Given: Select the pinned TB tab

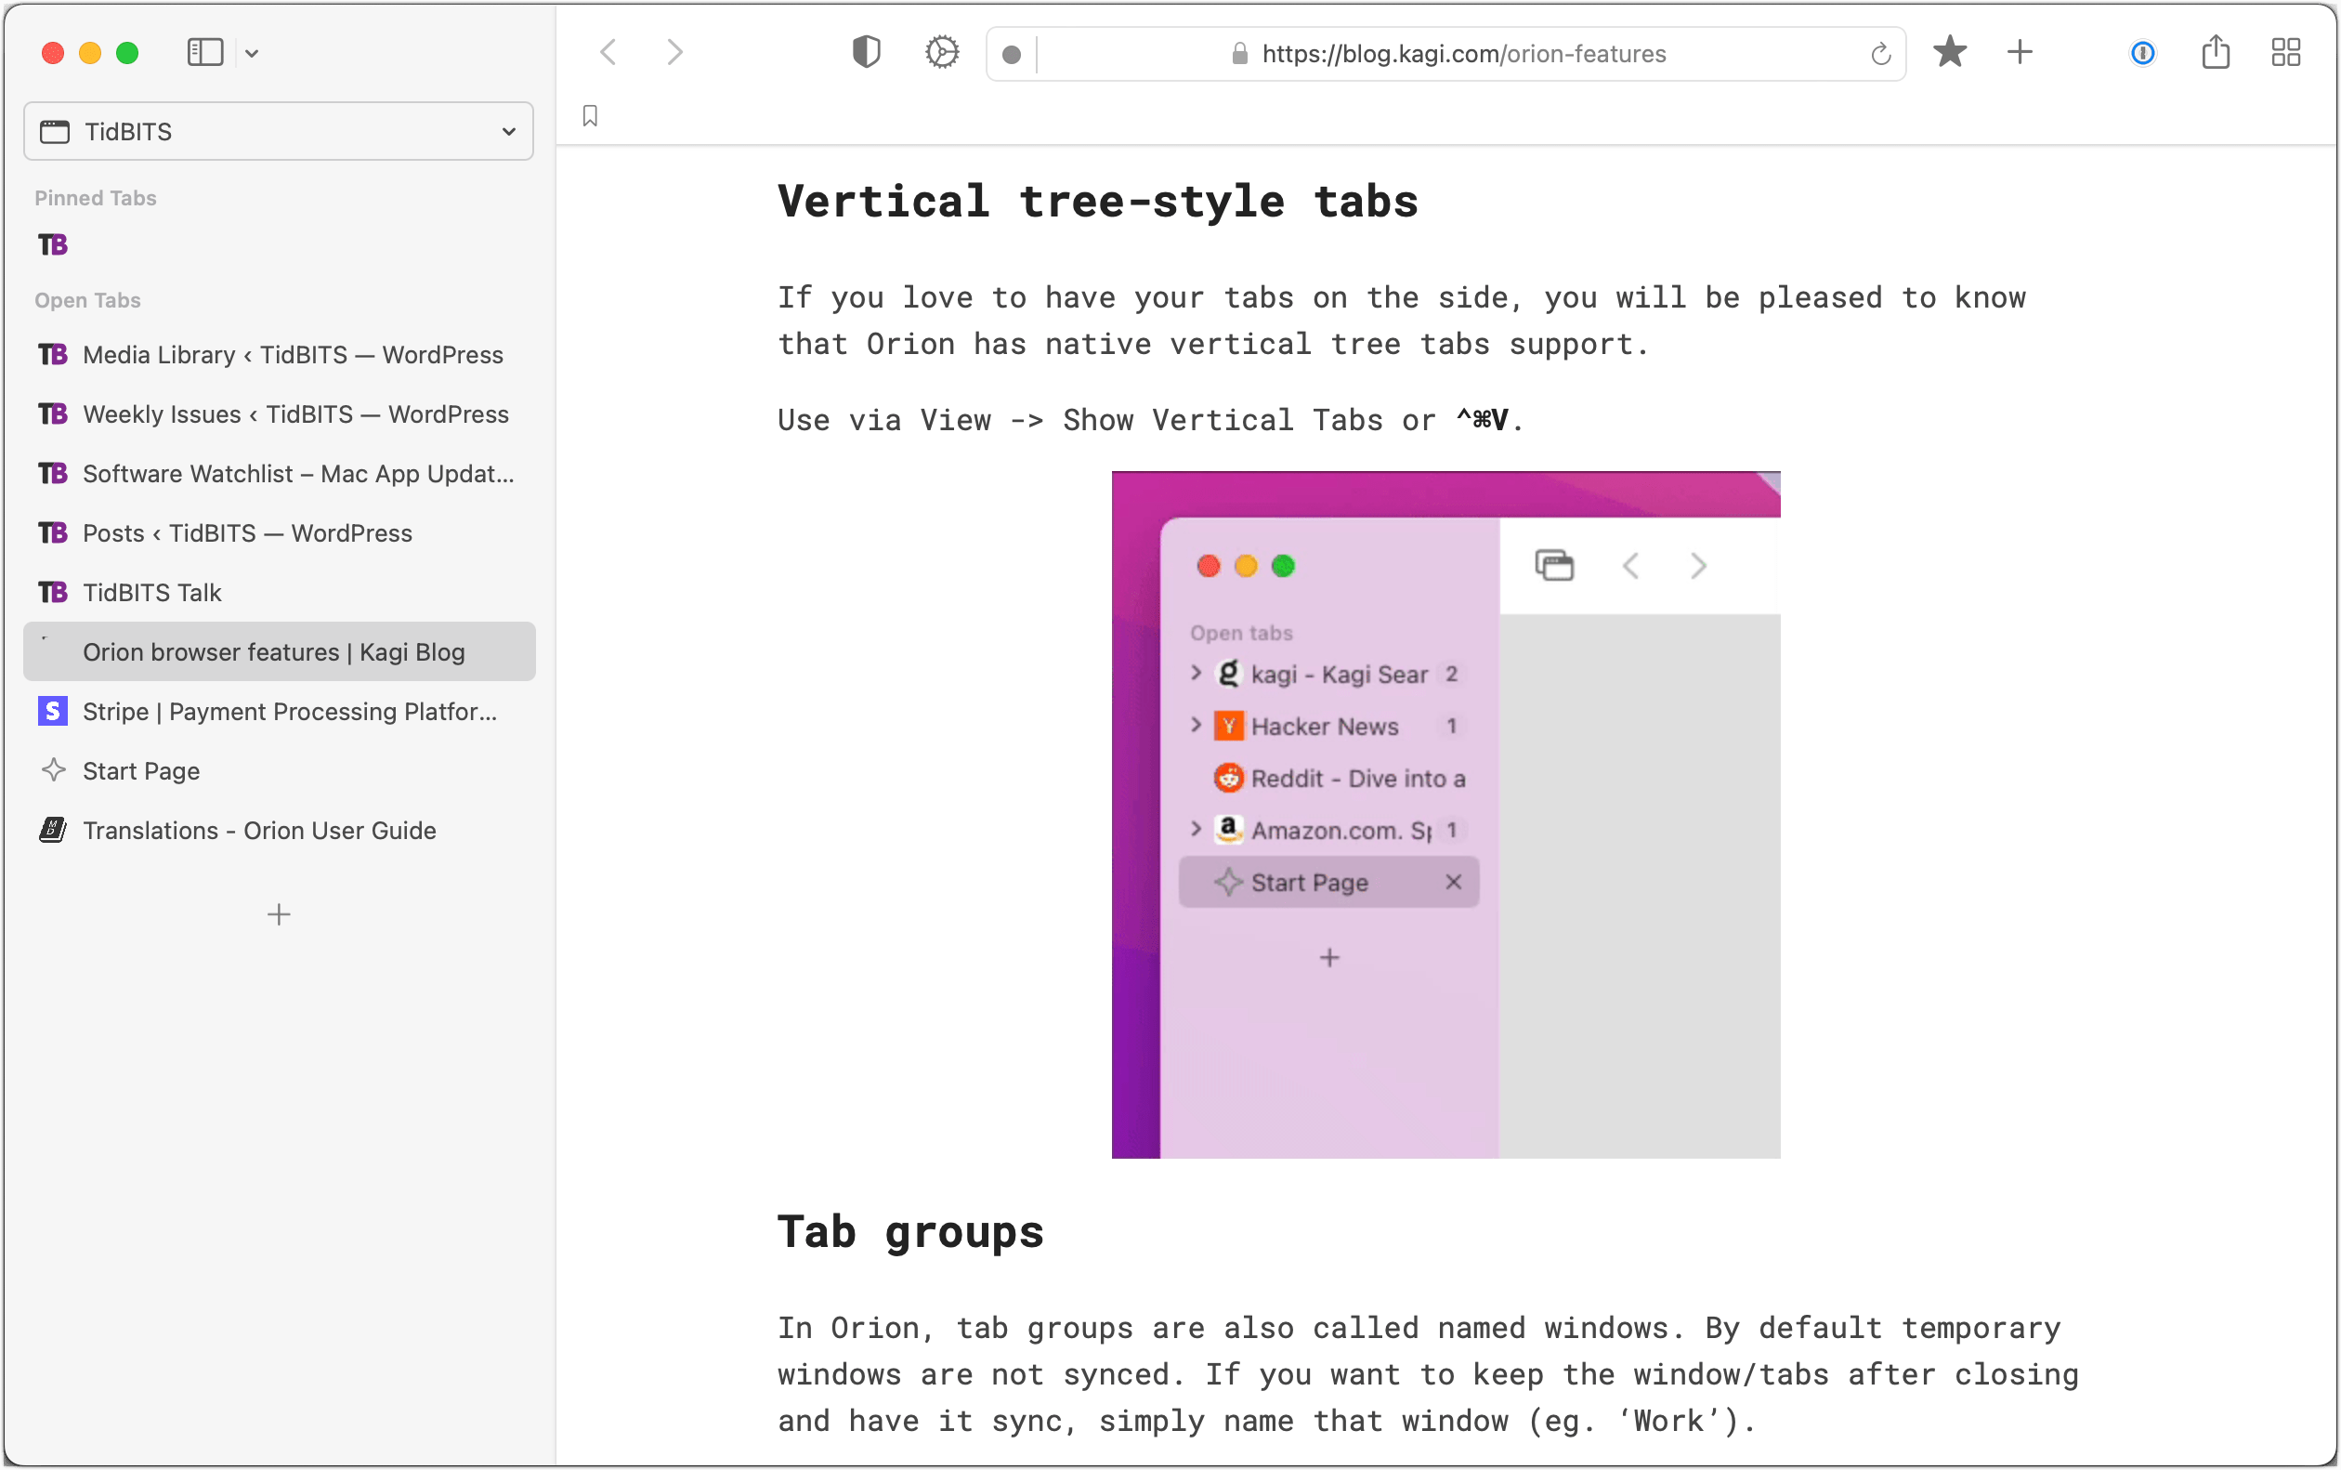Looking at the screenshot, I should click(54, 244).
